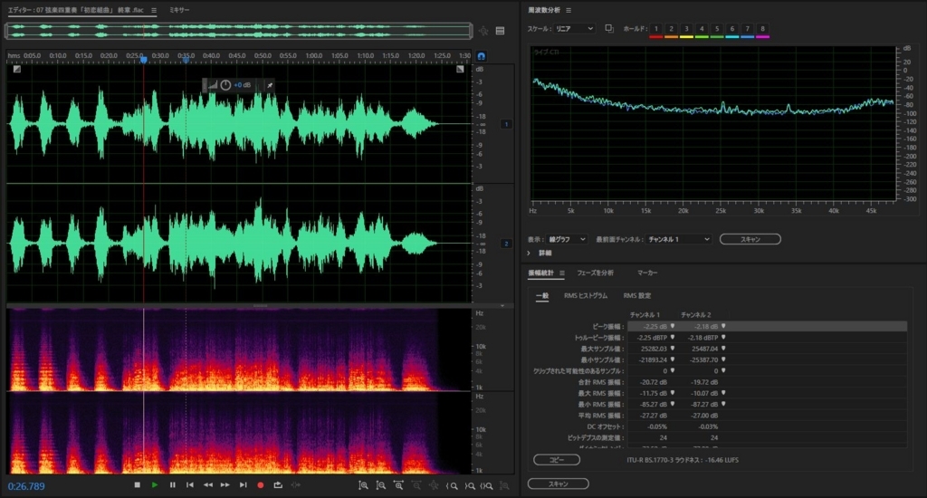Click the yellow hold 3 color swatch
927x498 pixels.
pyautogui.click(x=686, y=36)
